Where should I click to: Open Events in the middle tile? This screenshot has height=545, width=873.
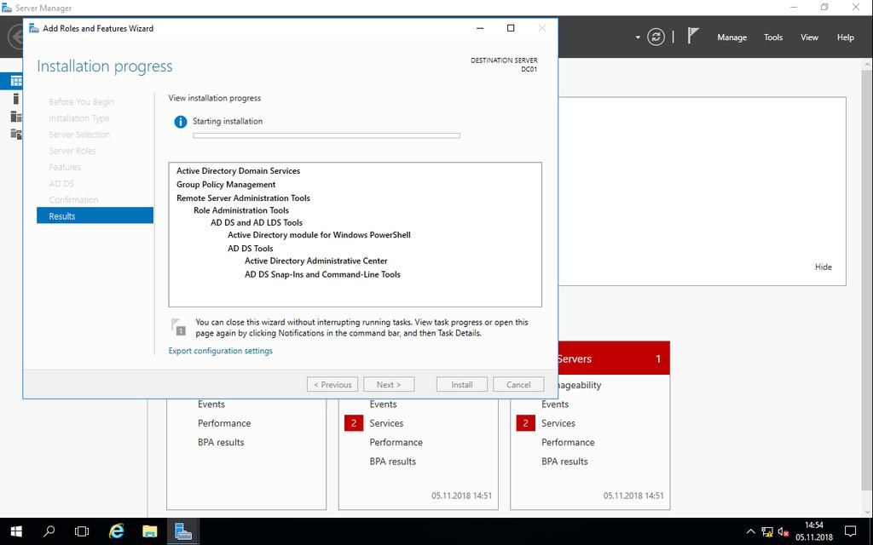tap(383, 404)
